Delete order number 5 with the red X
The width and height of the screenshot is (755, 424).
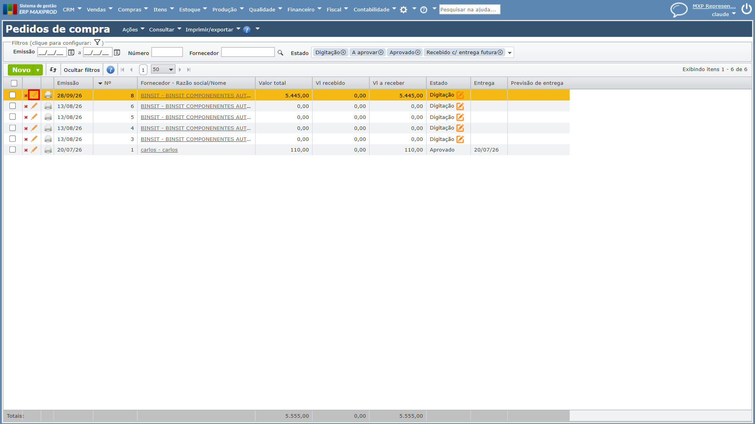(x=26, y=117)
